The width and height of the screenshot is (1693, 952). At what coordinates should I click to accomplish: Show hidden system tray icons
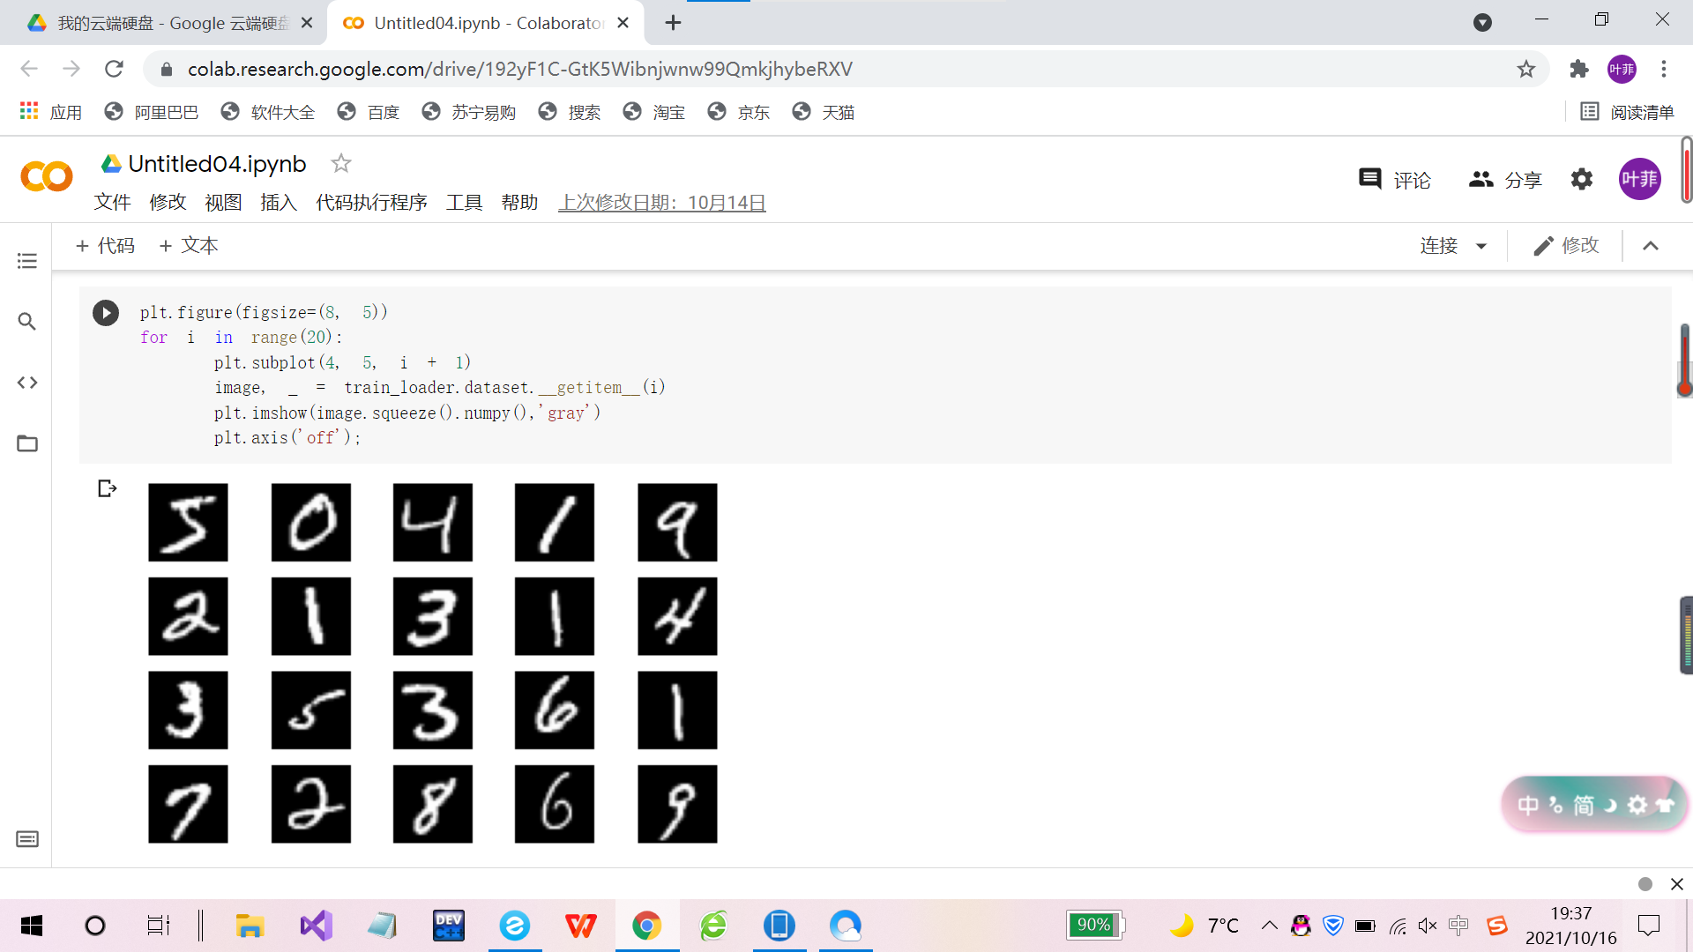[1269, 926]
